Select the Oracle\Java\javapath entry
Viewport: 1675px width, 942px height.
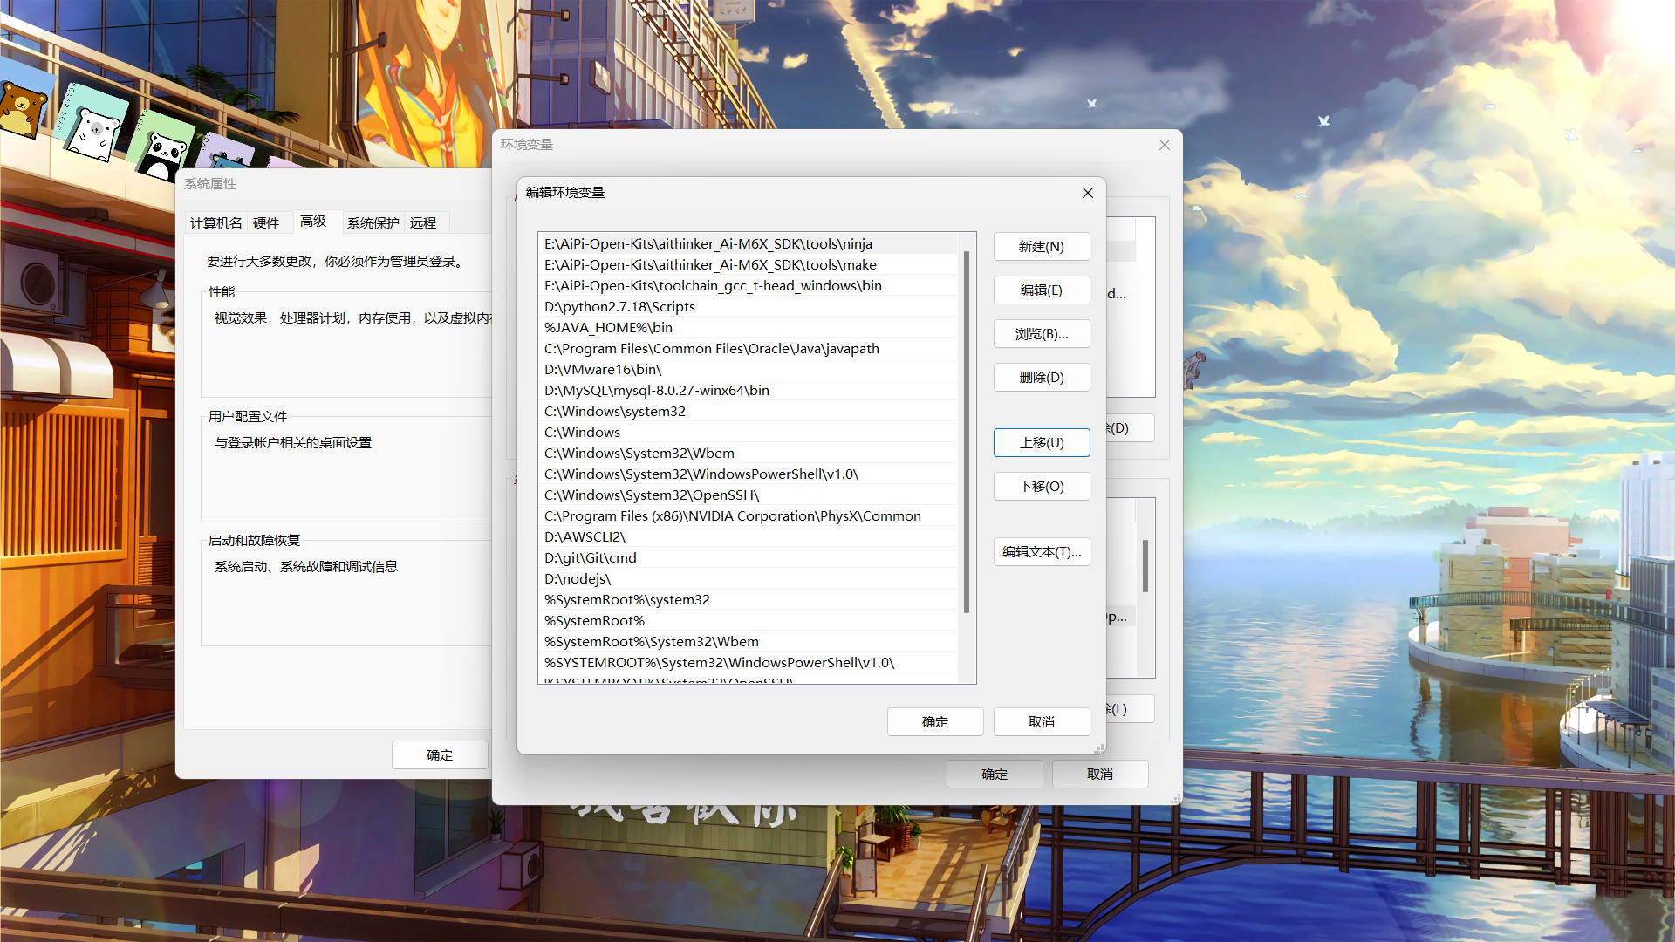point(749,349)
